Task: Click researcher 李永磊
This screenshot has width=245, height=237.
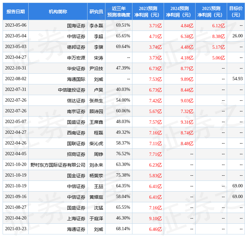Action: click(x=96, y=26)
